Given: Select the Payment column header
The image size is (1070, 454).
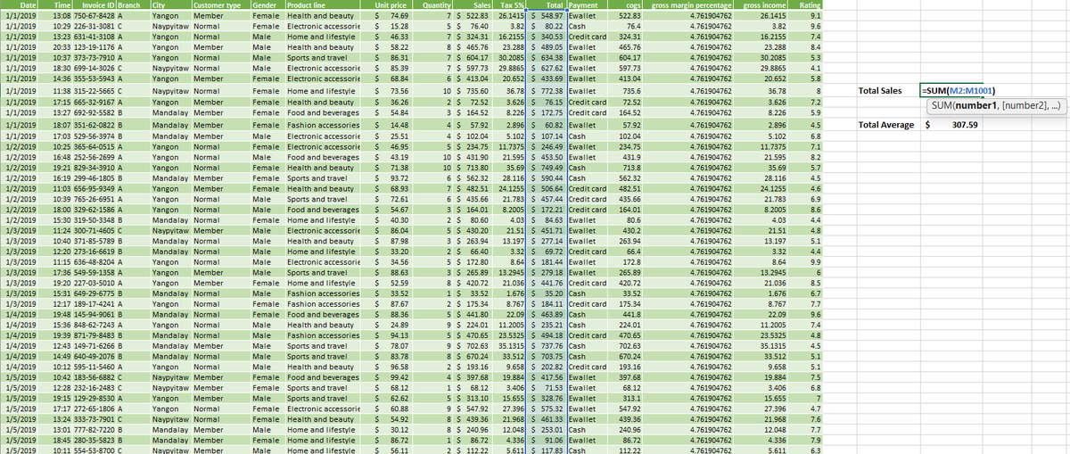Looking at the screenshot, I should (588, 6).
